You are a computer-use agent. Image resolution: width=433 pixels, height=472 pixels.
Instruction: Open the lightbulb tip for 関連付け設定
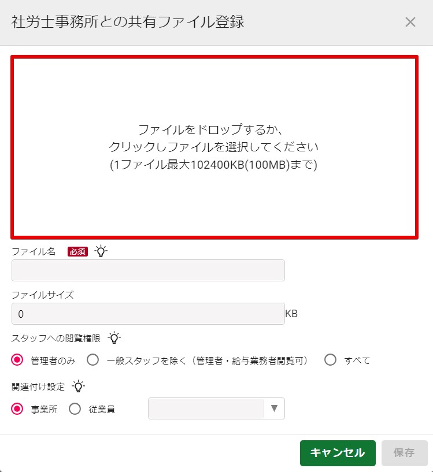point(79,386)
